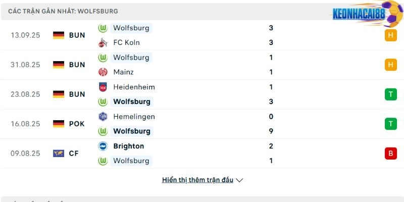
Task: Expand more matches with the chevron arrow
Action: point(239,180)
